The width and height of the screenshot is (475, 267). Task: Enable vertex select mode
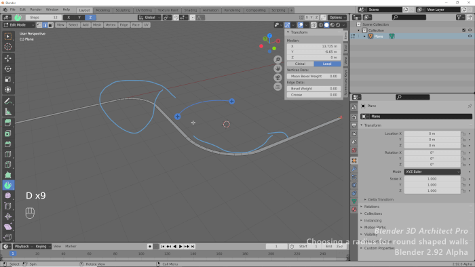tap(39, 25)
